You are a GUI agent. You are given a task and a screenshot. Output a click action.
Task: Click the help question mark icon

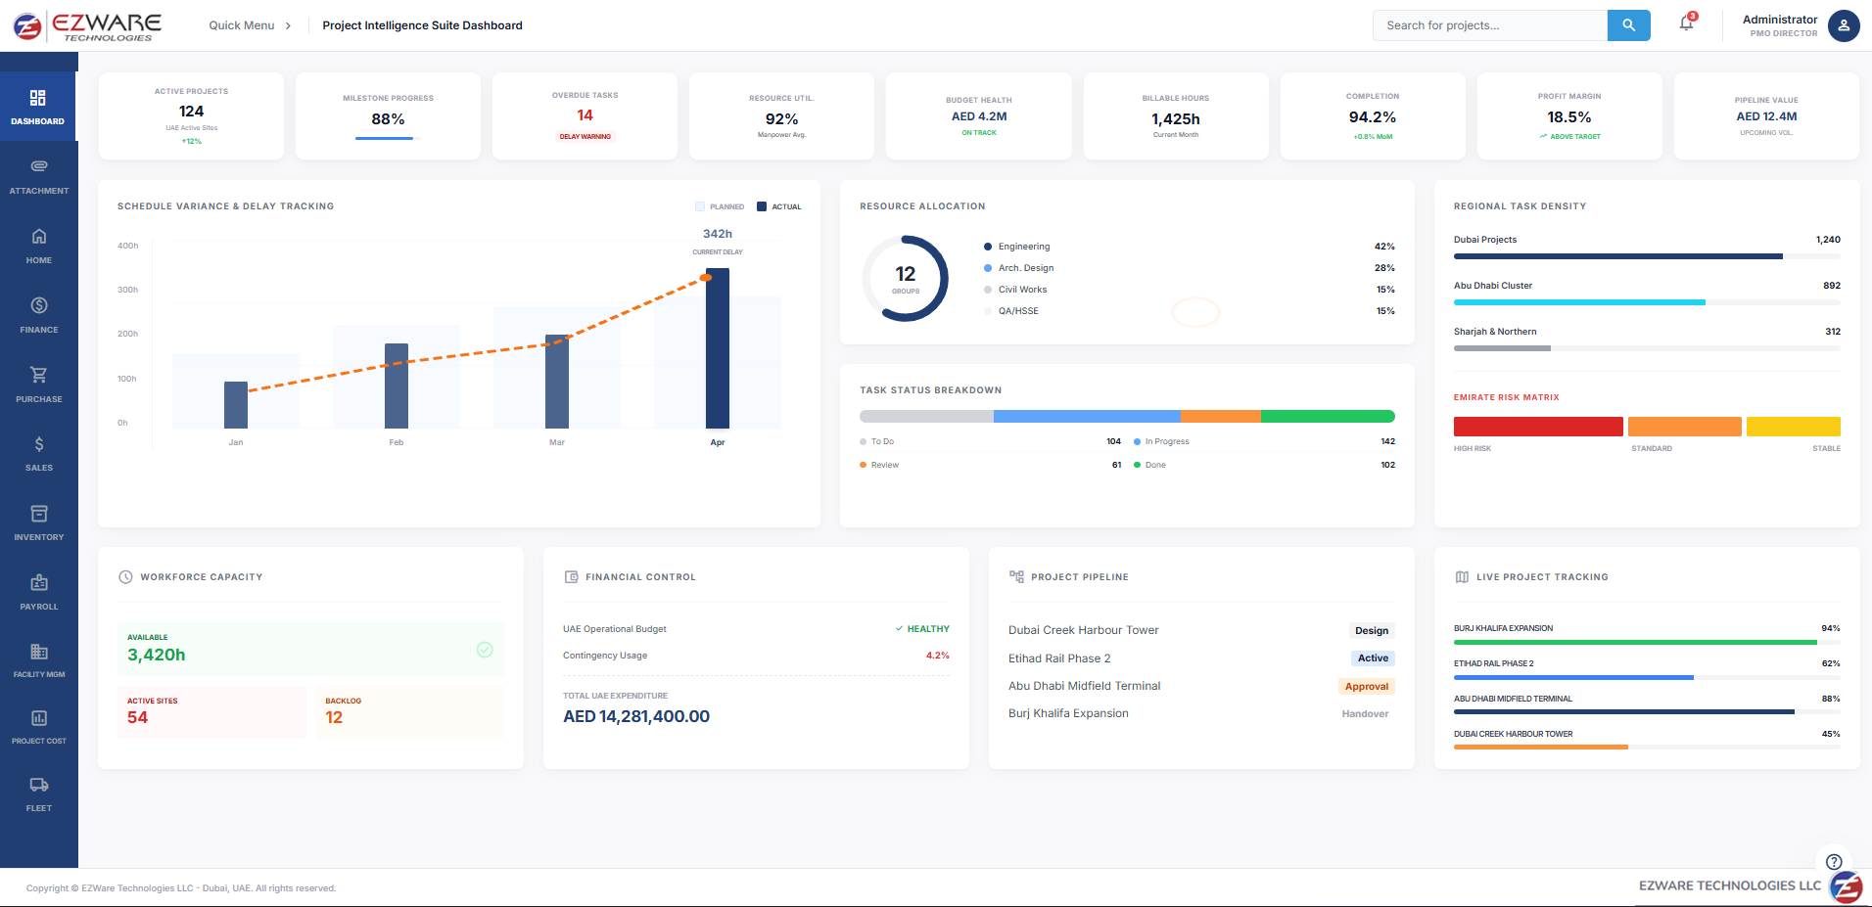coord(1834,862)
